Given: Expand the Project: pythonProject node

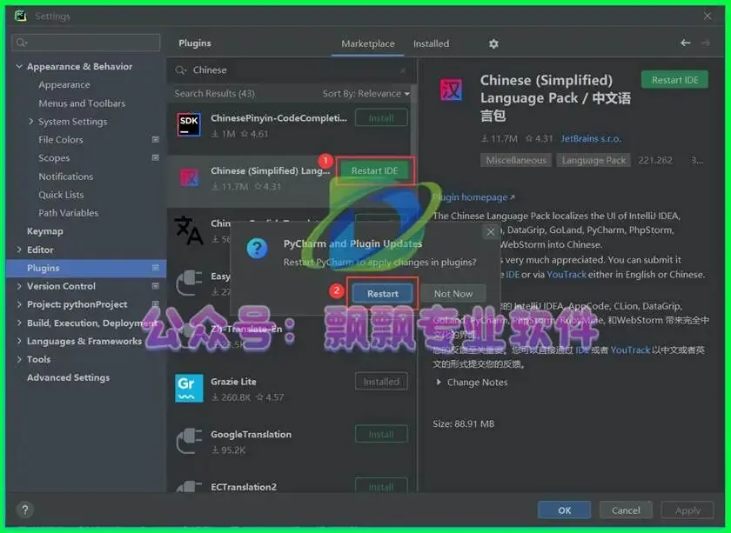Looking at the screenshot, I should coord(19,304).
